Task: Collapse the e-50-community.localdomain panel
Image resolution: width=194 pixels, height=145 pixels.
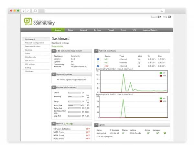Action: (x=54, y=51)
